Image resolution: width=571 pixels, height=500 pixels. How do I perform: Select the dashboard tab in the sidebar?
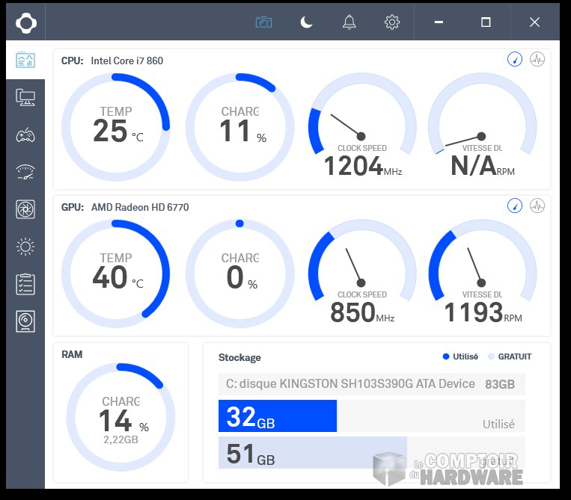[x=25, y=61]
